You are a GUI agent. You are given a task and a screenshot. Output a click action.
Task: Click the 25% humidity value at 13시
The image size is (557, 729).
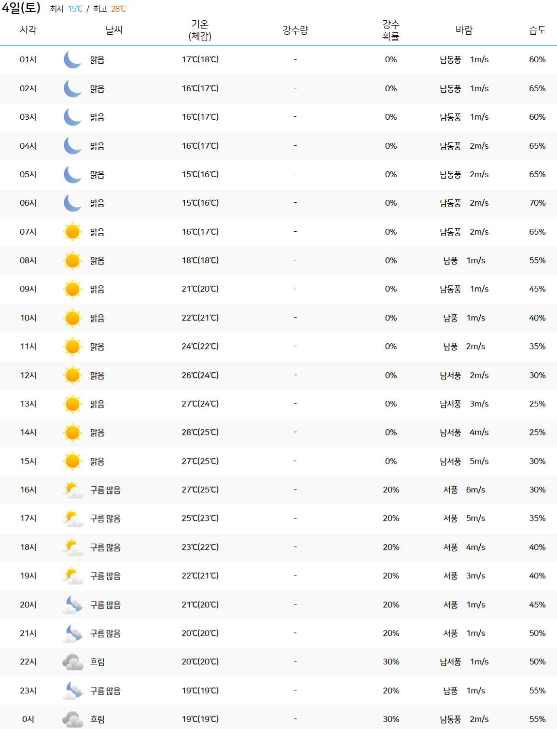[x=537, y=404]
